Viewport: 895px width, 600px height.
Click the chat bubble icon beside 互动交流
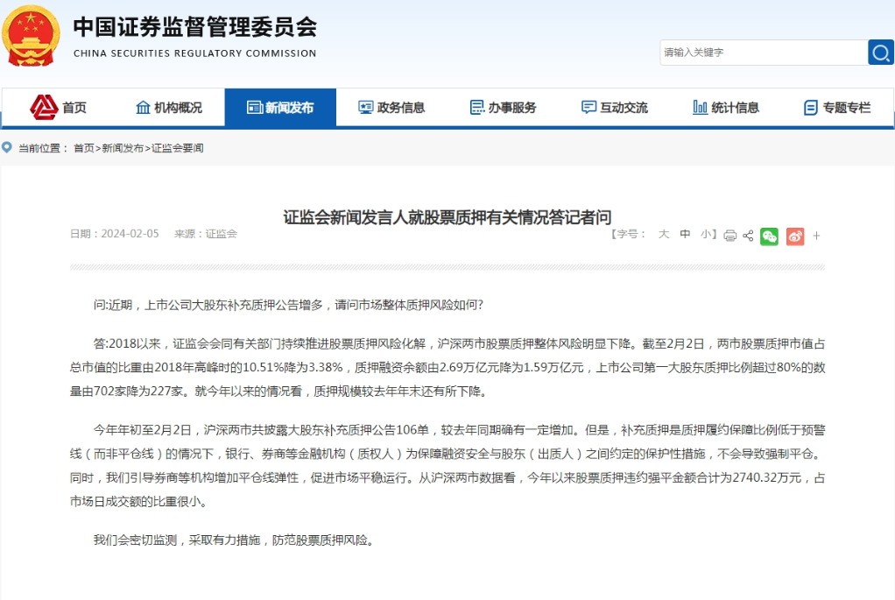(x=588, y=108)
